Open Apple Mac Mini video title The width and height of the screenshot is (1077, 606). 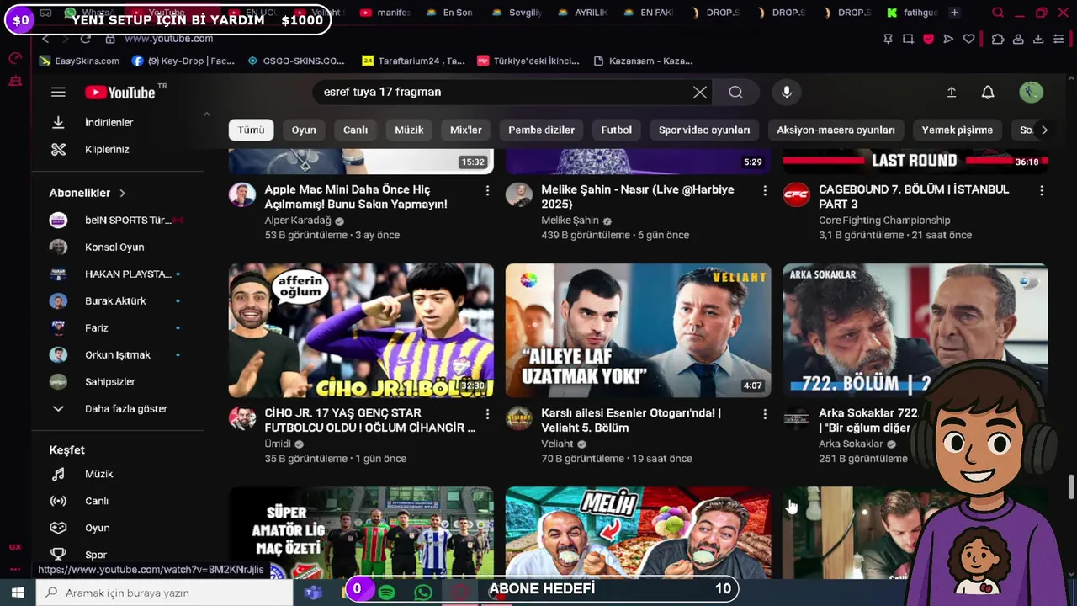[x=356, y=197]
